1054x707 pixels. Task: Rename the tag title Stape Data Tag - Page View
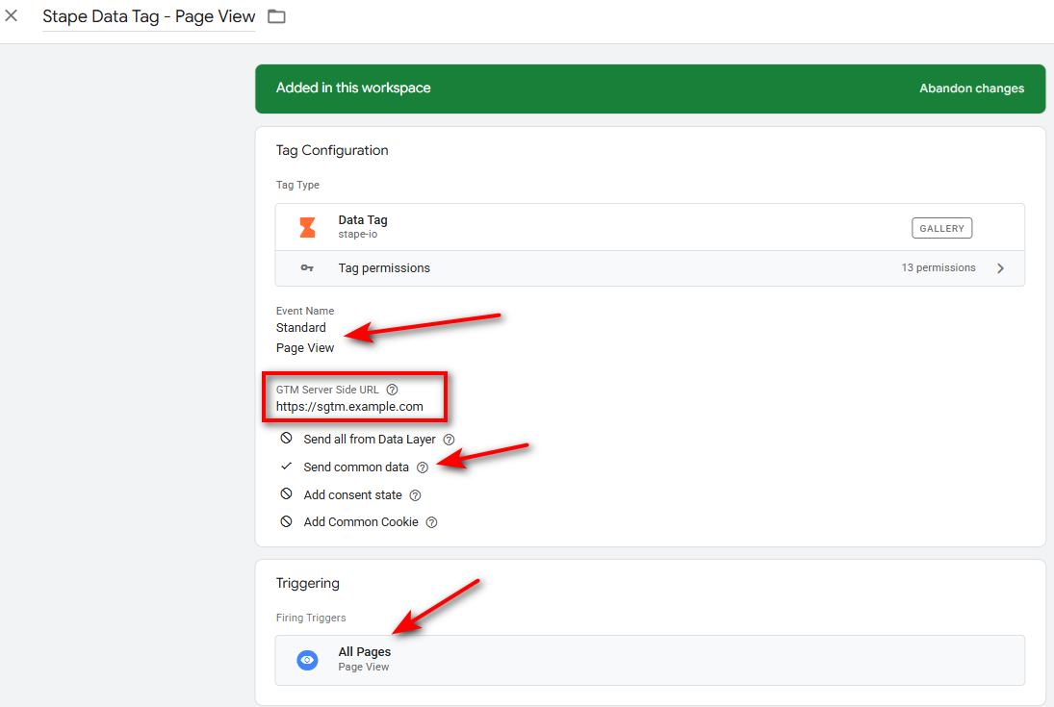(x=148, y=16)
